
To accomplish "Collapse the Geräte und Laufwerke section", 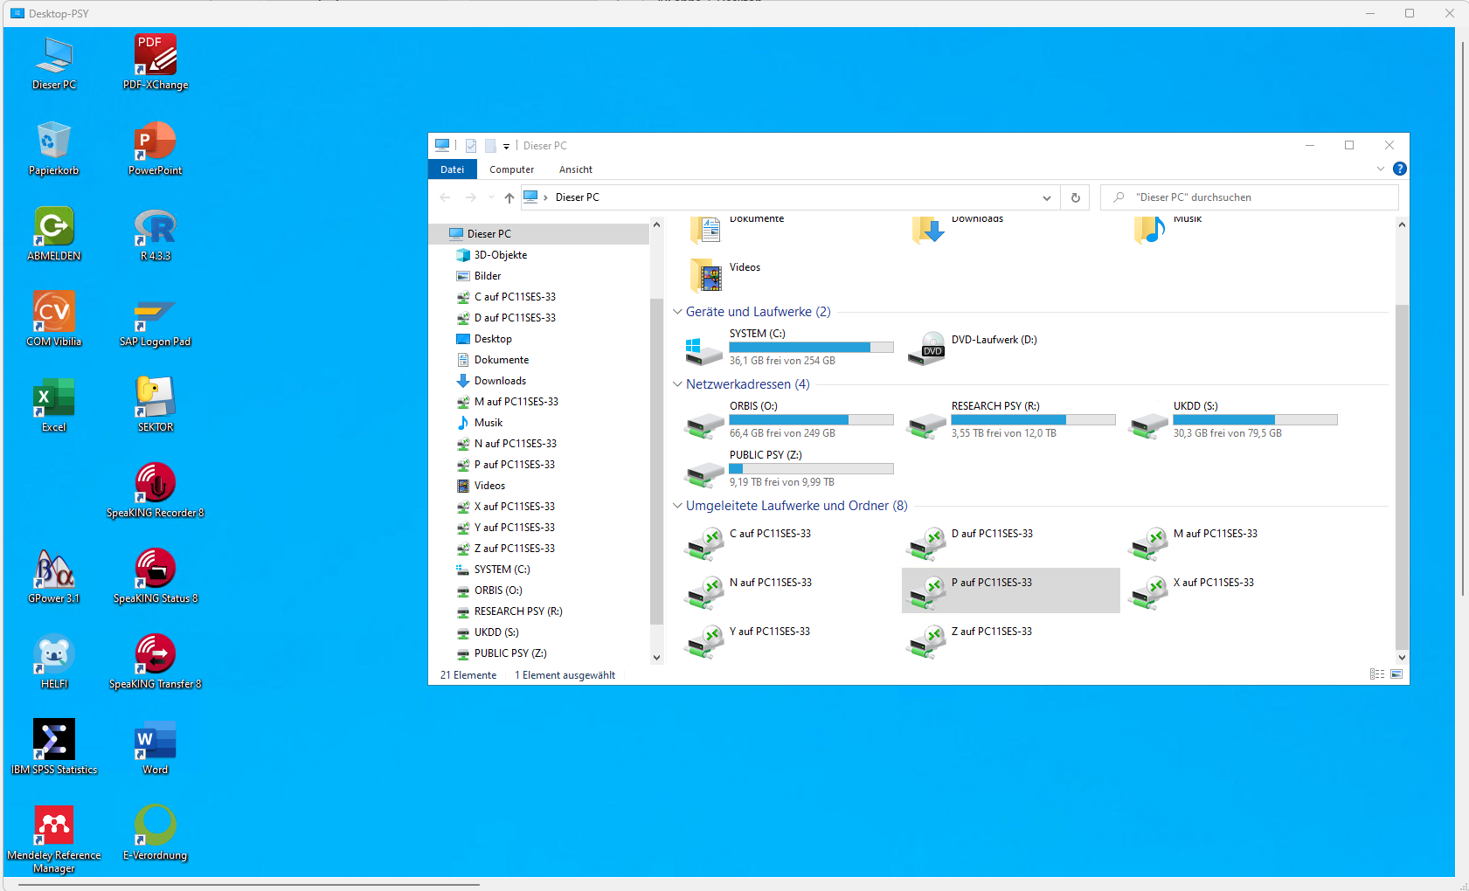I will pyautogui.click(x=678, y=311).
